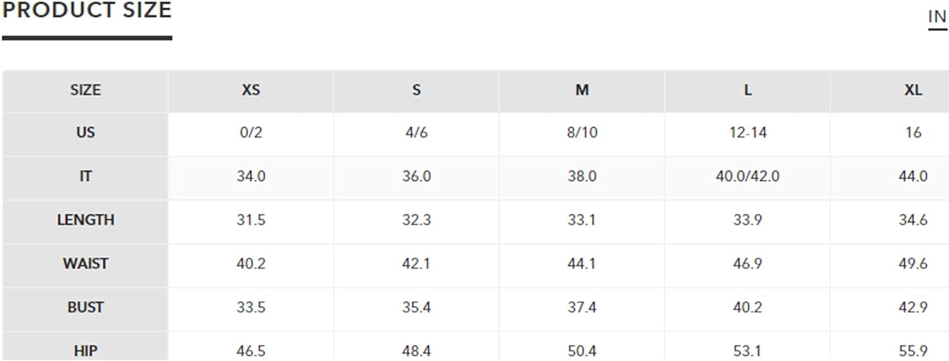Click the XL size column header
The width and height of the screenshot is (949, 361).
click(x=913, y=90)
